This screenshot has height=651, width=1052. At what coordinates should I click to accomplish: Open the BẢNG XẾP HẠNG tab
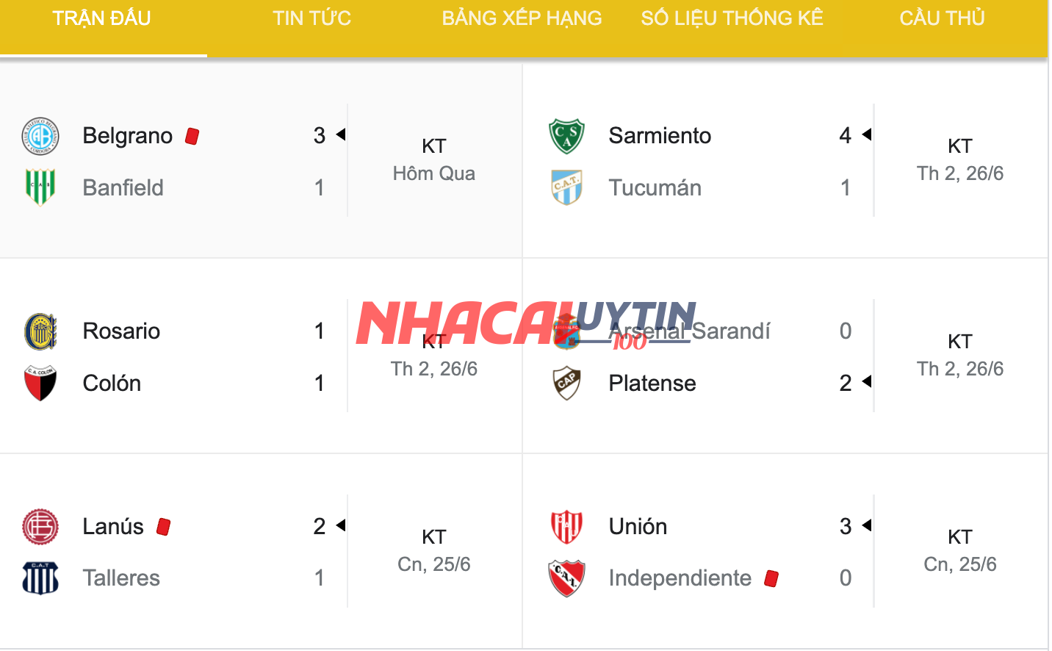click(x=521, y=18)
